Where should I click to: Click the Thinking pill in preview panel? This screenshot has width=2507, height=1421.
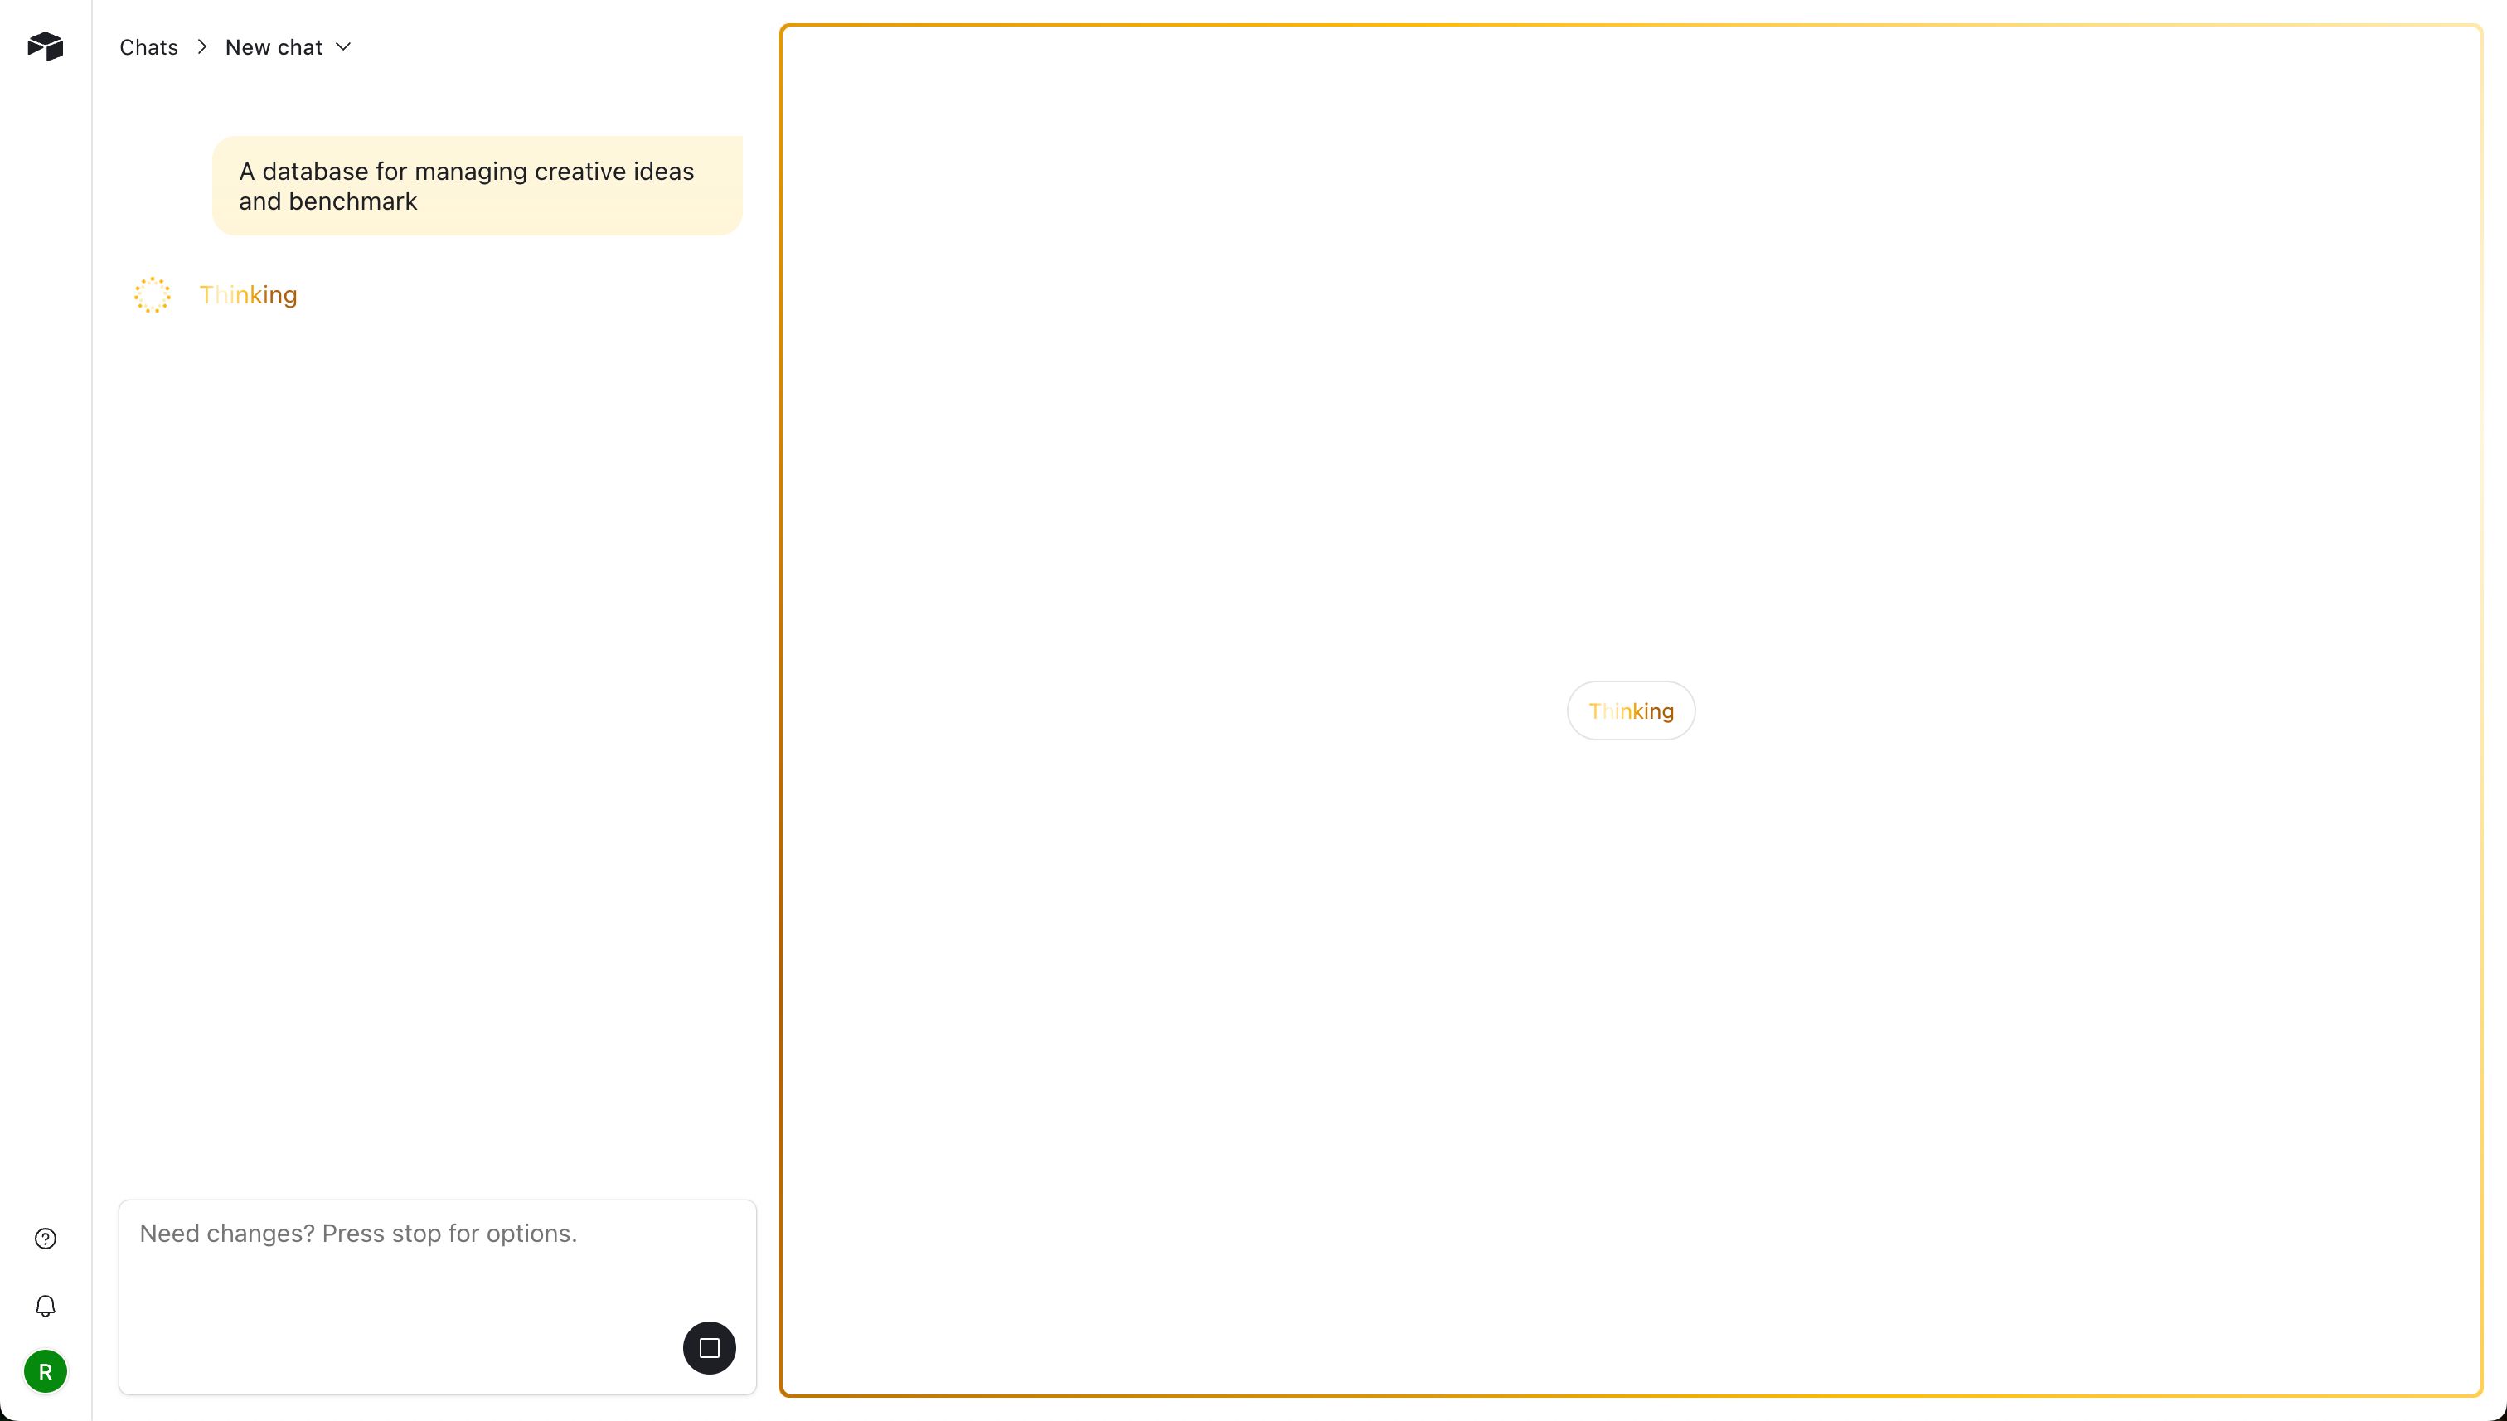click(1631, 710)
